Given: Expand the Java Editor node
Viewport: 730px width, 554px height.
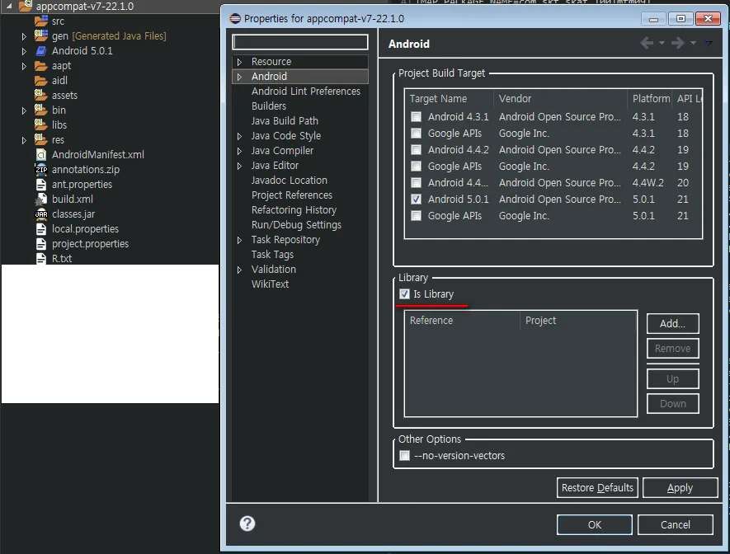Looking at the screenshot, I should pos(239,166).
